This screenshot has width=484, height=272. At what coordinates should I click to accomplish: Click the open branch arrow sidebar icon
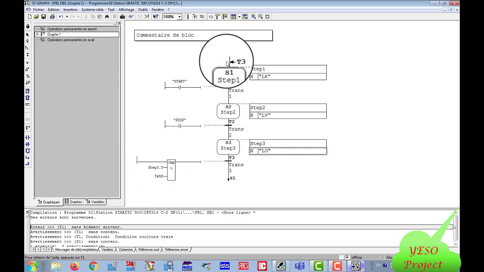(x=28, y=157)
